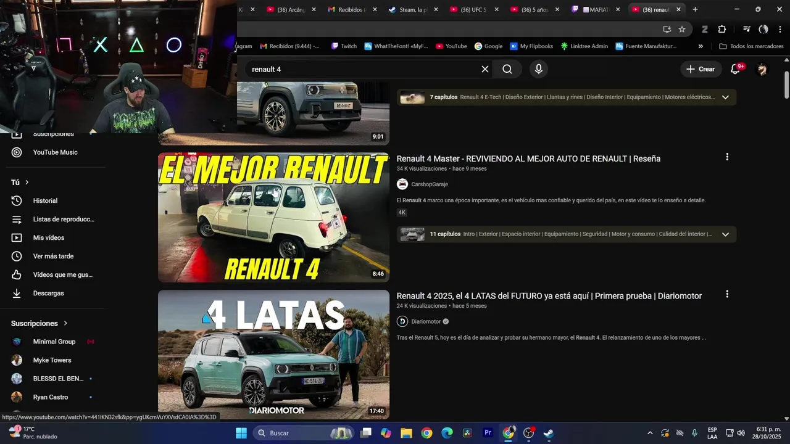The height and width of the screenshot is (444, 790).
Task: Click the CarshopGaraje channel avatar
Action: click(402, 184)
